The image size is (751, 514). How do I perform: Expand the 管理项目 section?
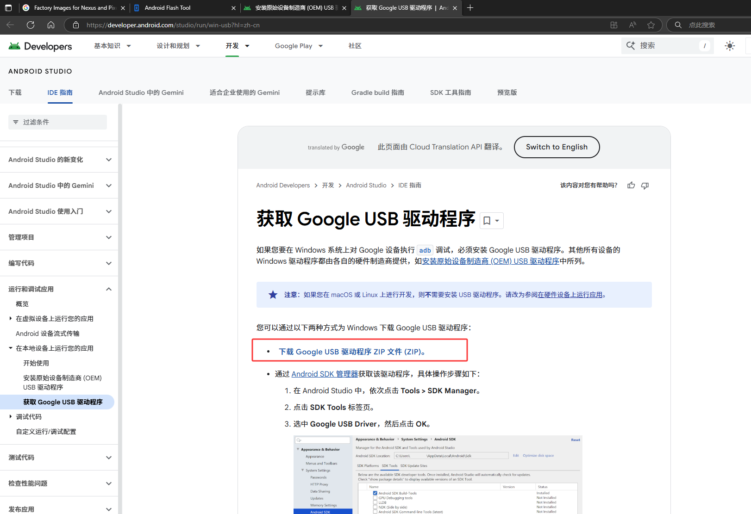pos(109,237)
